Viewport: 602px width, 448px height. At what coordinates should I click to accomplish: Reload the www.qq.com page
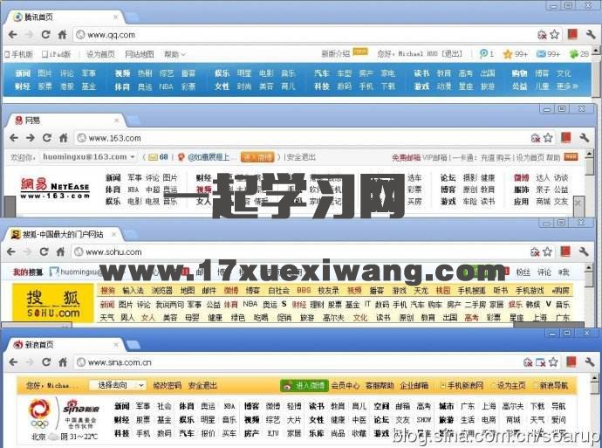click(x=45, y=35)
